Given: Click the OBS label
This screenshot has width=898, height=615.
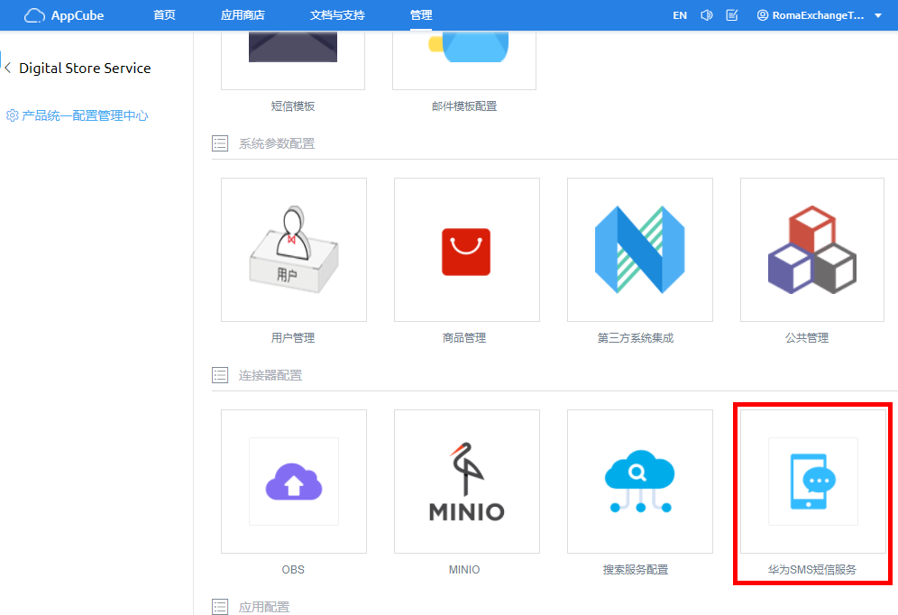Looking at the screenshot, I should pyautogui.click(x=293, y=570).
